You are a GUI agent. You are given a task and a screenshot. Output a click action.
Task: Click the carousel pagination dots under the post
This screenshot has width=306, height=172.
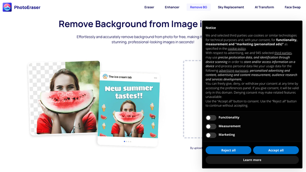tap(128, 141)
